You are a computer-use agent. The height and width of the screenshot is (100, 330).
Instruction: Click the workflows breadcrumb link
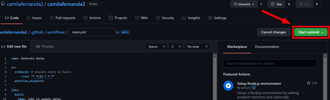(56, 32)
